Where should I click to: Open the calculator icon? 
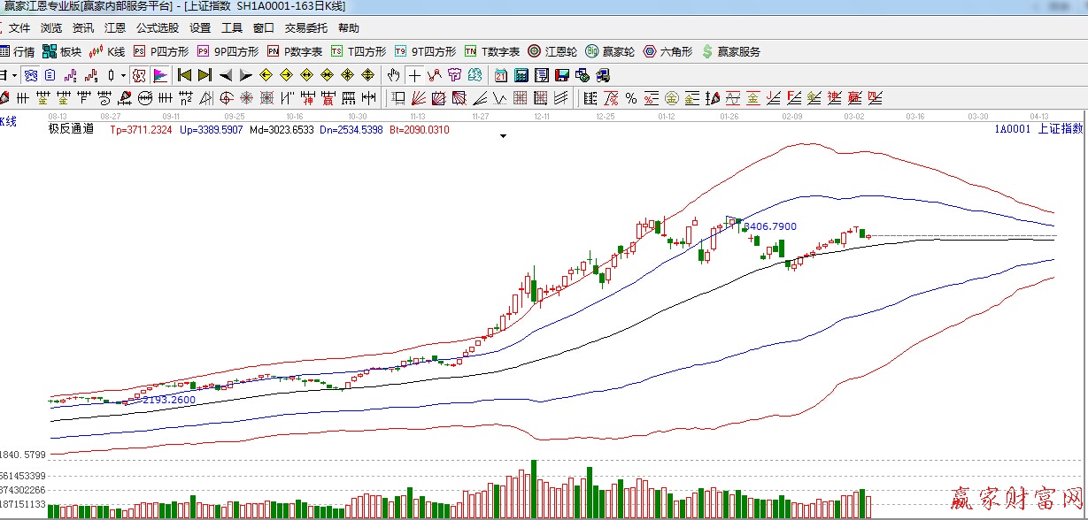(x=521, y=75)
